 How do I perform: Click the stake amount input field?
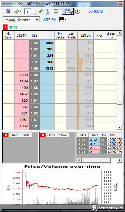tap(28, 11)
